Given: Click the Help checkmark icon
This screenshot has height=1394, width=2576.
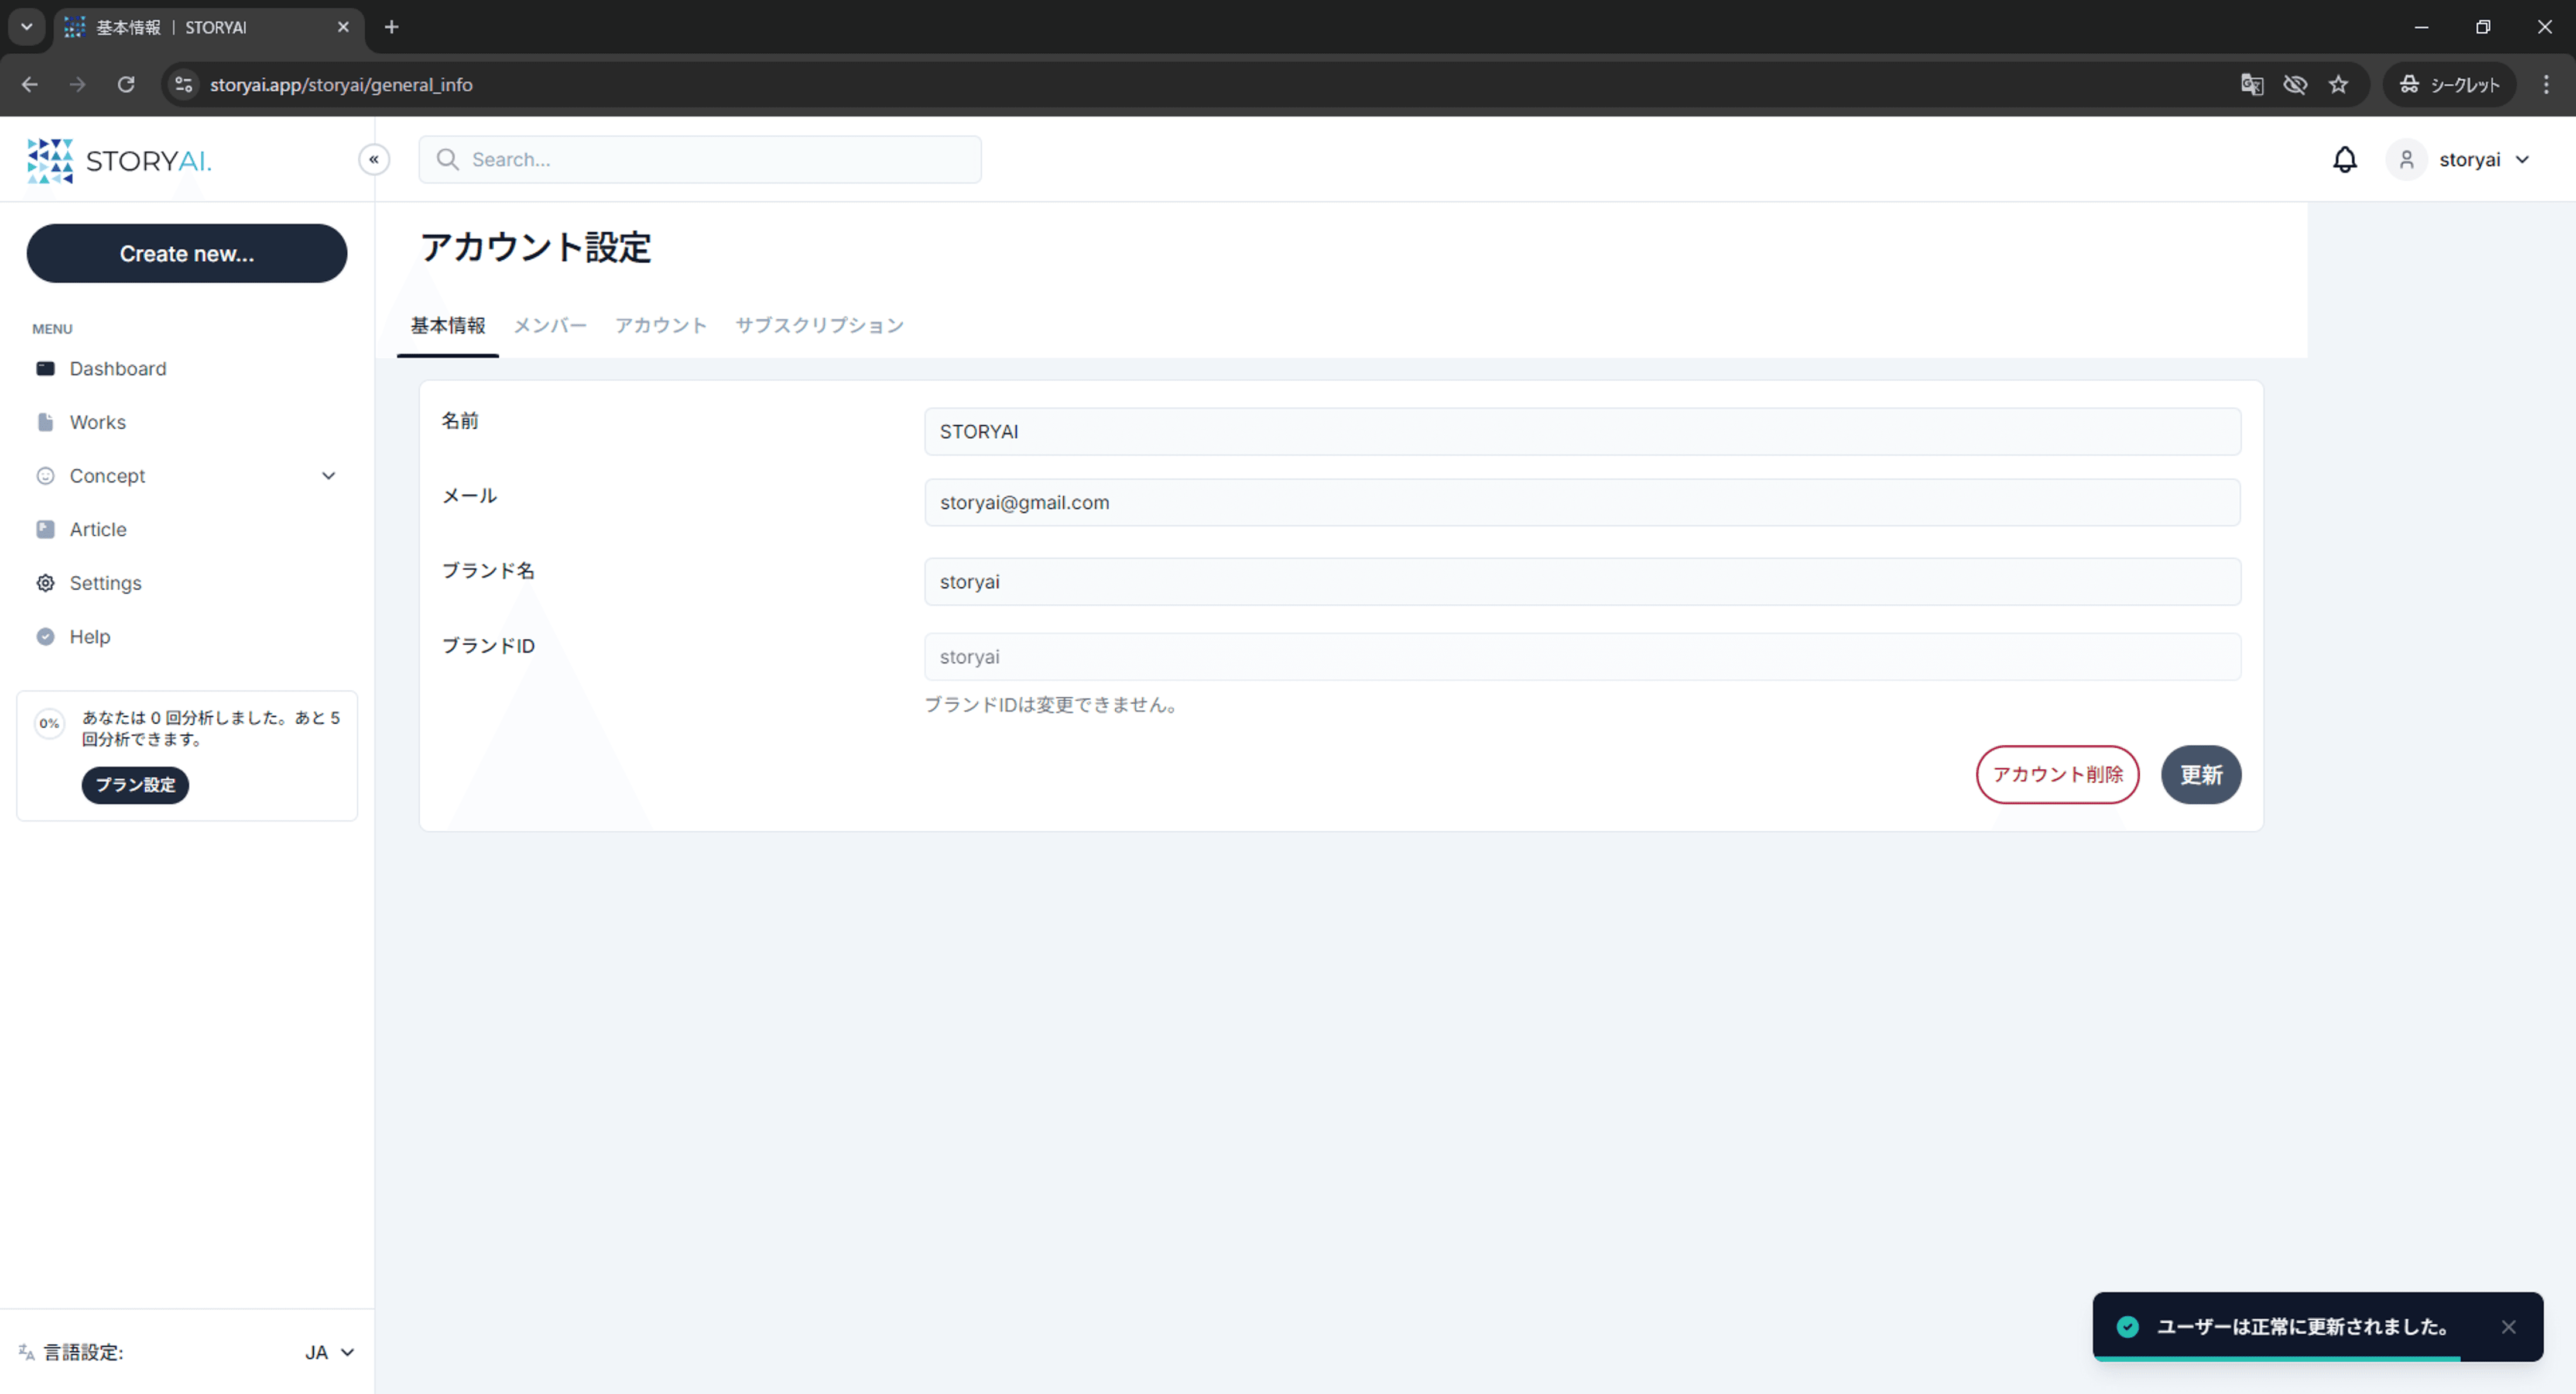Looking at the screenshot, I should click(46, 636).
